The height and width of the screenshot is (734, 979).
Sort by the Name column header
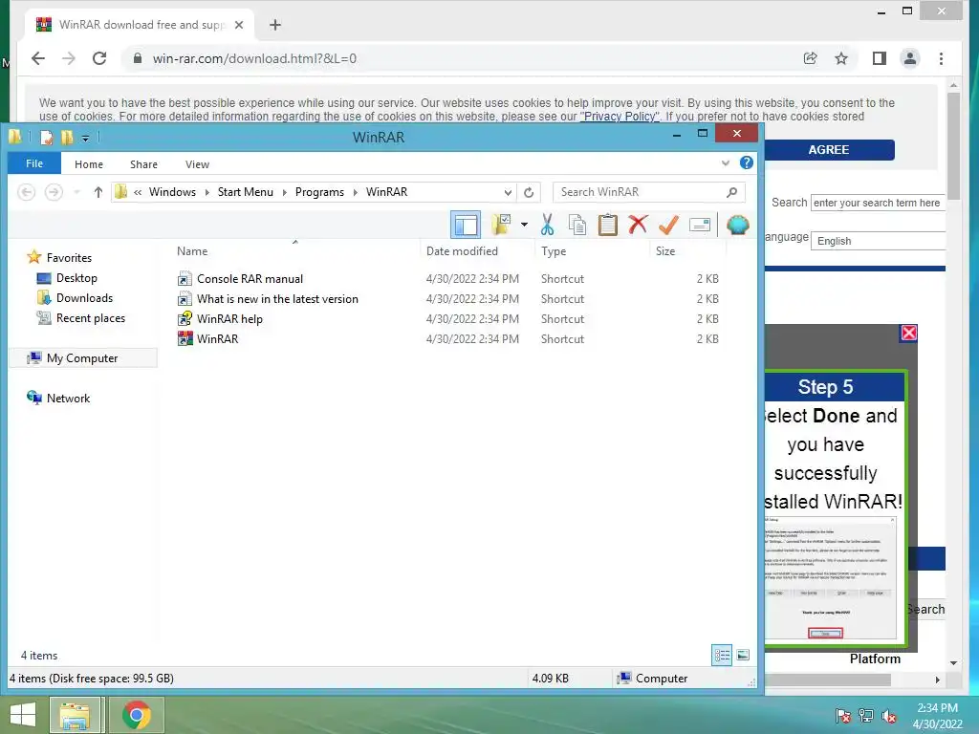192,251
